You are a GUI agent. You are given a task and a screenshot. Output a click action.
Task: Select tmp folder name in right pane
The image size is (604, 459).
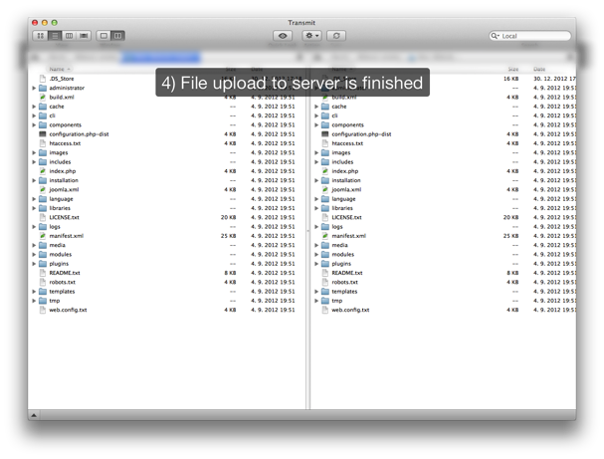click(337, 301)
